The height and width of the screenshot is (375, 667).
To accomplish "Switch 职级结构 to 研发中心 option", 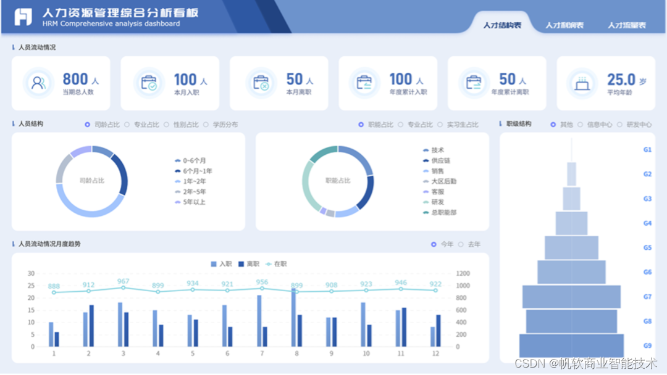I will (x=631, y=124).
